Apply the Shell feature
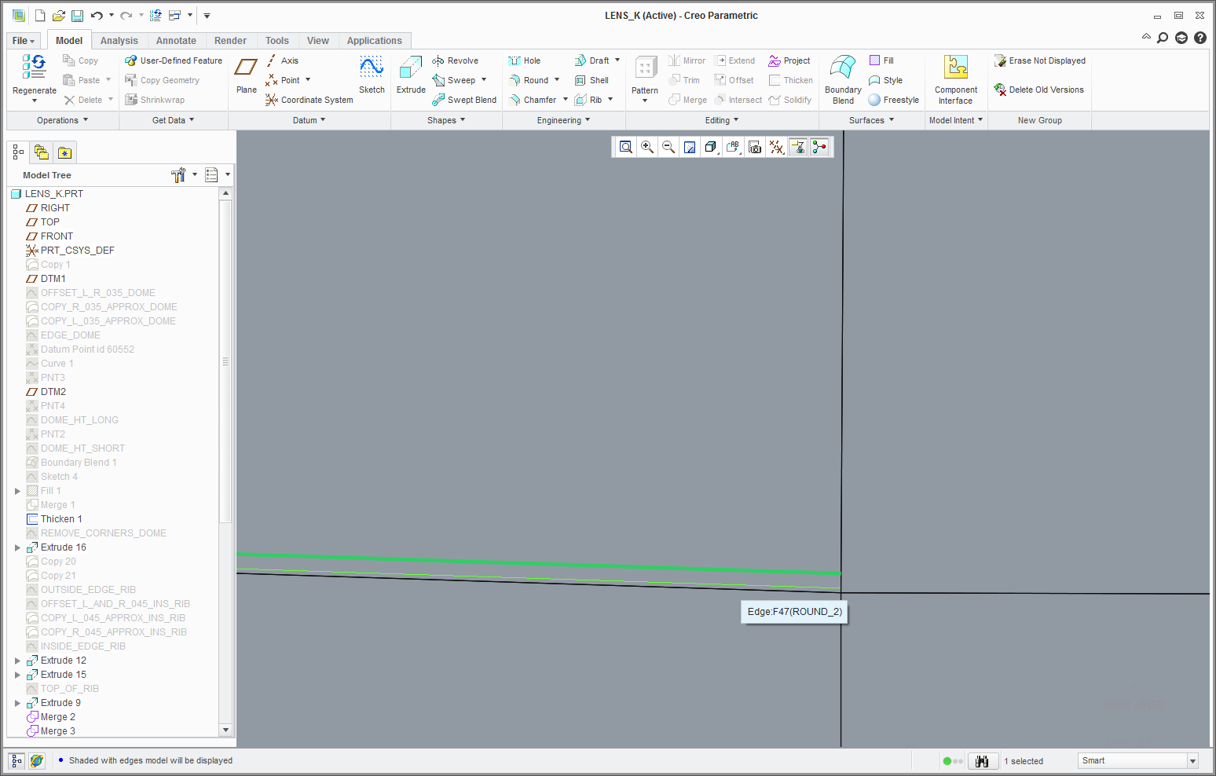 (592, 80)
